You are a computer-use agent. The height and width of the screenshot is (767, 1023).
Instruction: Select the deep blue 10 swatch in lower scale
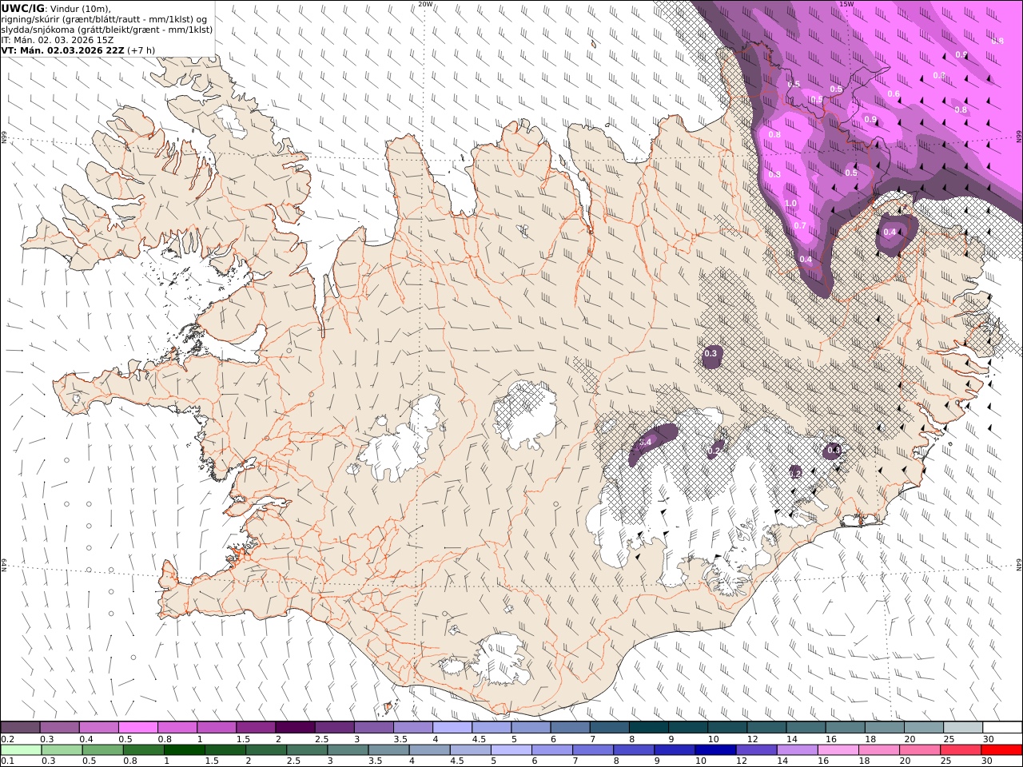point(715,749)
